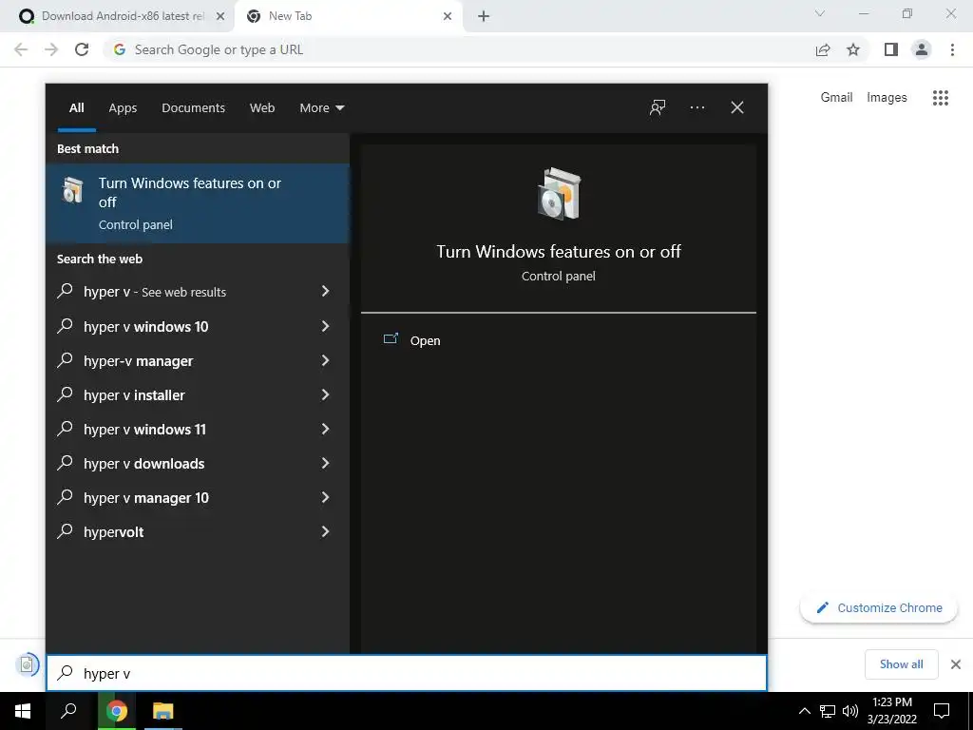This screenshot has height=730, width=973.
Task: Open network icon in system tray
Action: coord(828,711)
